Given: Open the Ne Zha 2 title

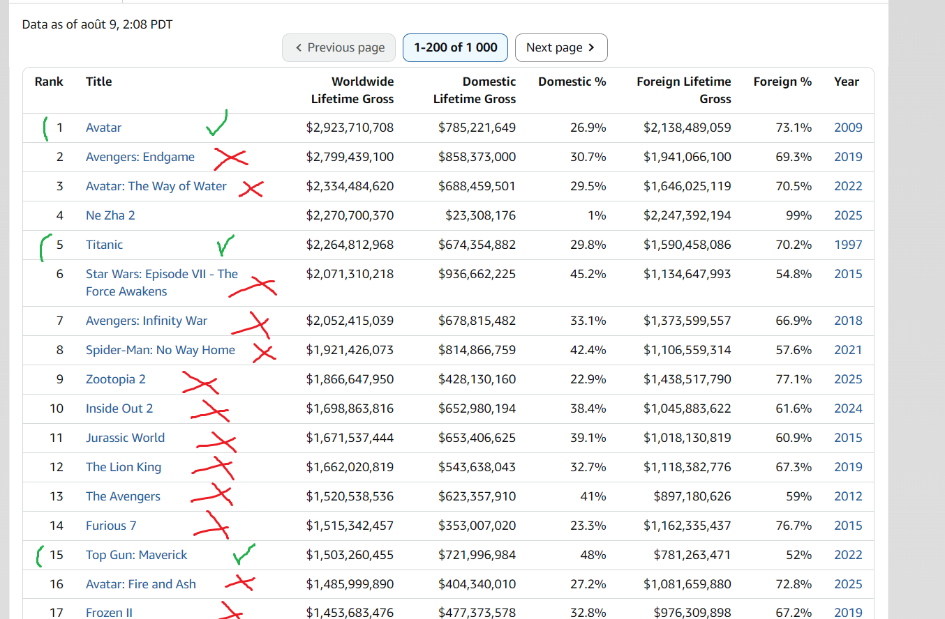Looking at the screenshot, I should (110, 215).
